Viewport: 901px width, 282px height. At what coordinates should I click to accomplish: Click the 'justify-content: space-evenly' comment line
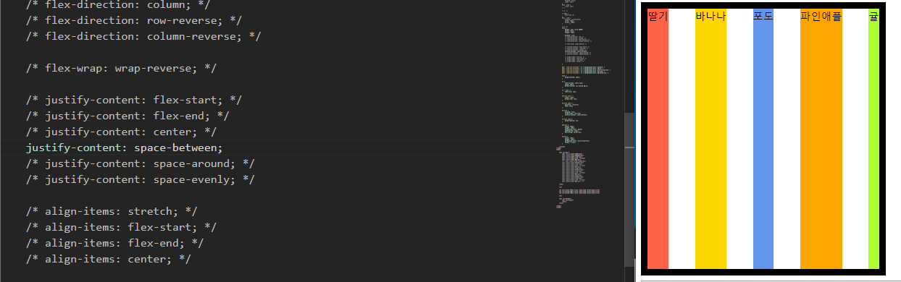(140, 179)
